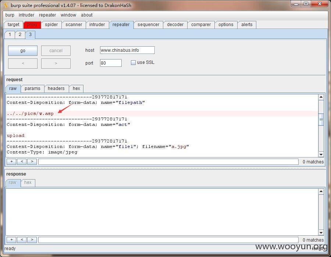Click the name="act" line in request
This screenshot has width=331, height=257.
coord(68,124)
